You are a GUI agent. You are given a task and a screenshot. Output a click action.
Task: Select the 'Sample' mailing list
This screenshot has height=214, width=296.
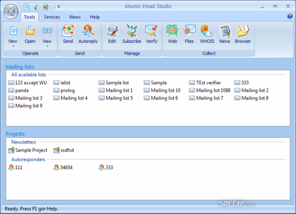coord(155,82)
